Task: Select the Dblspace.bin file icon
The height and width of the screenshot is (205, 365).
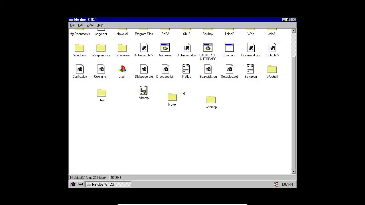Action: (144, 69)
